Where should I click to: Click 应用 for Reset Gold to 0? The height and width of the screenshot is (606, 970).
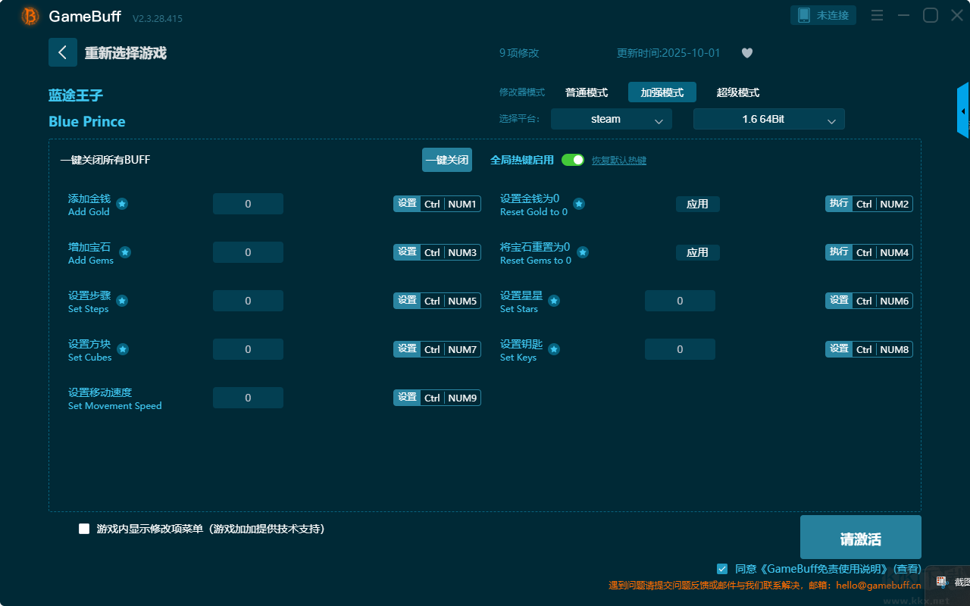pos(698,204)
